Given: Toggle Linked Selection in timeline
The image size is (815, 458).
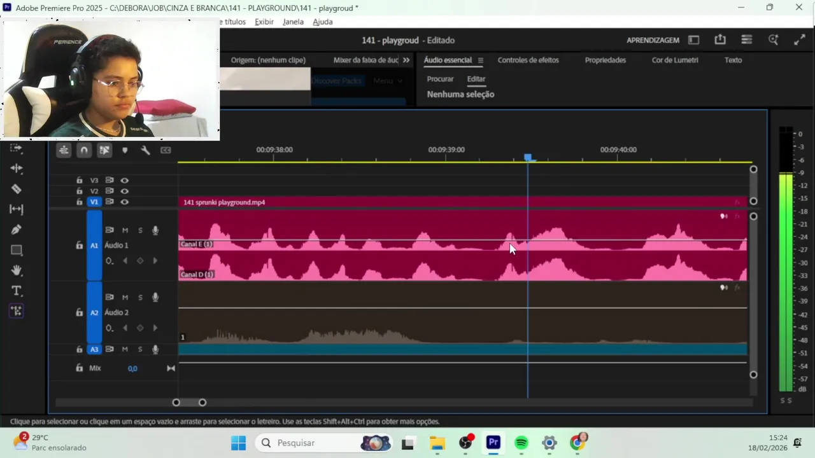Looking at the screenshot, I should click(104, 150).
